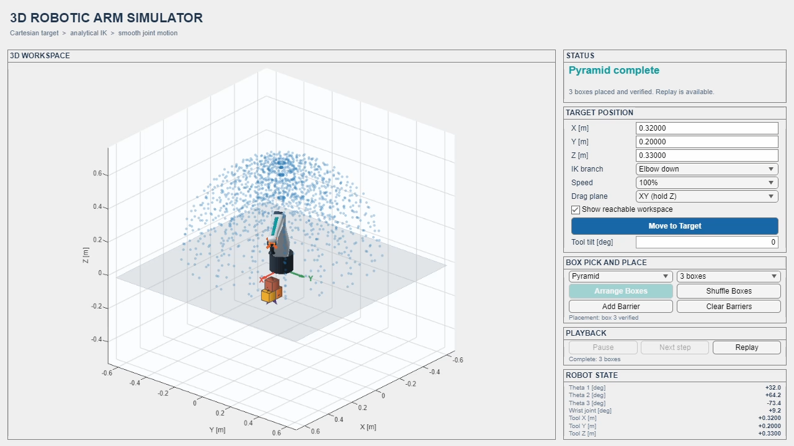Image resolution: width=794 pixels, height=446 pixels.
Task: Click the "3D ROBOTIC ARM SIMULATOR" title
Action: tap(106, 19)
